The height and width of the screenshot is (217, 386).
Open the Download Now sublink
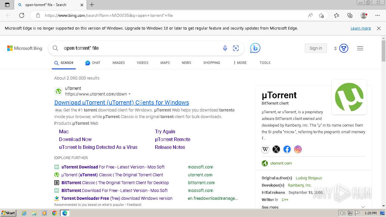[x=75, y=139]
